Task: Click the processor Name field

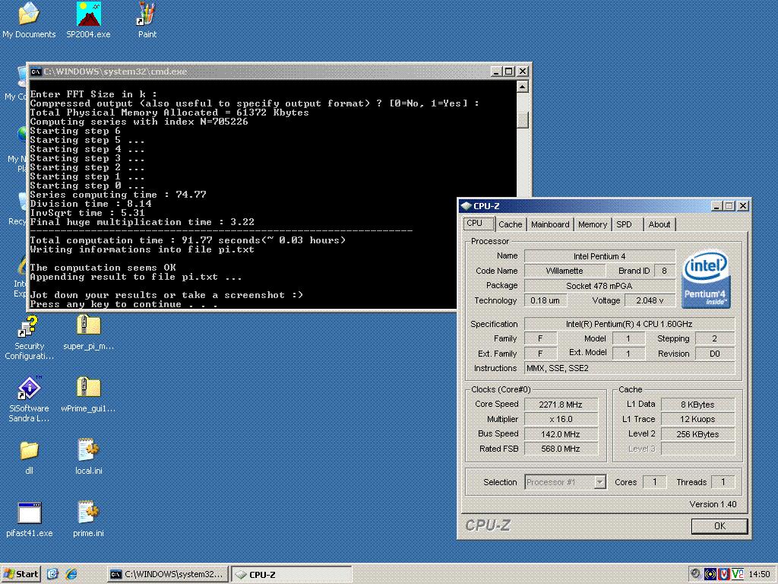Action: 599,256
